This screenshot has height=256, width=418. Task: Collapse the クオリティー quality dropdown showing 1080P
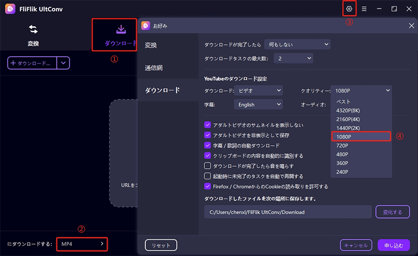pyautogui.click(x=361, y=91)
